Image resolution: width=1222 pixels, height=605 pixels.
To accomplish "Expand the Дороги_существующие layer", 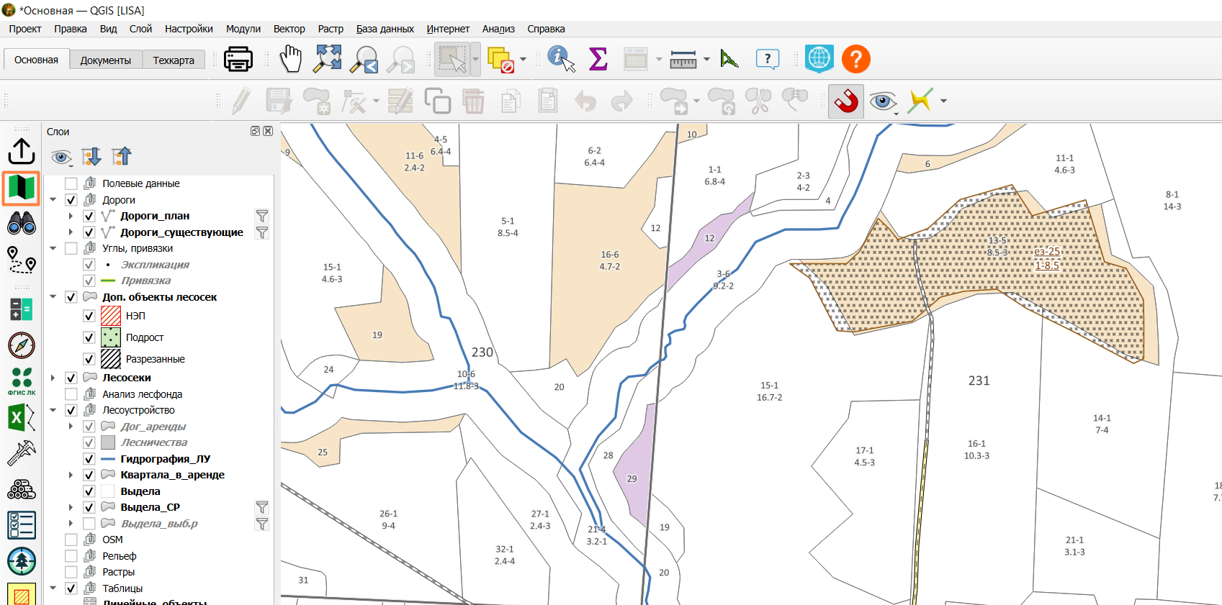I will click(x=71, y=232).
